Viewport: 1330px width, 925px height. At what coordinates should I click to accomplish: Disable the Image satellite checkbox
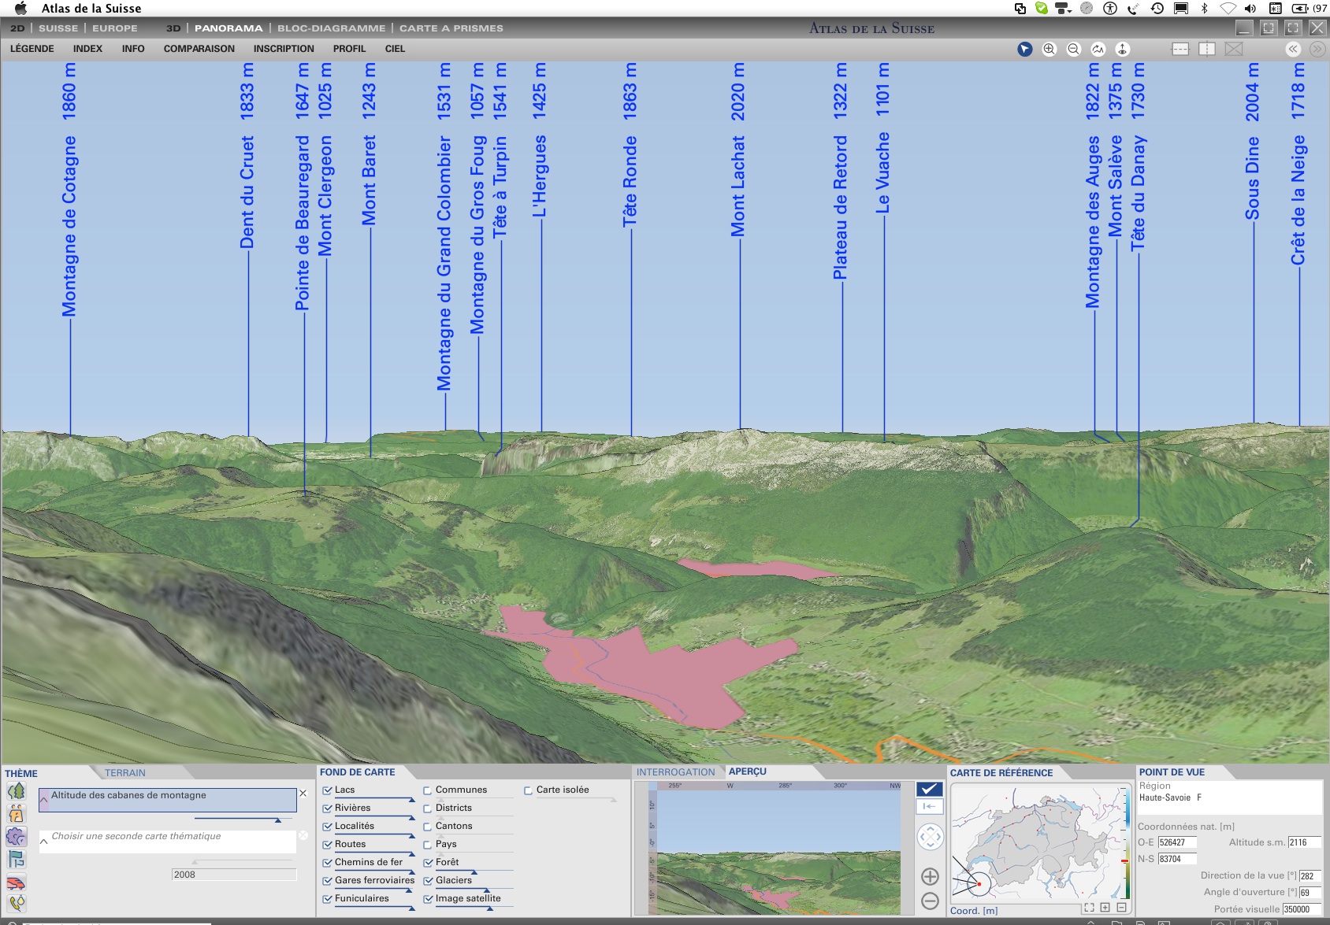428,899
